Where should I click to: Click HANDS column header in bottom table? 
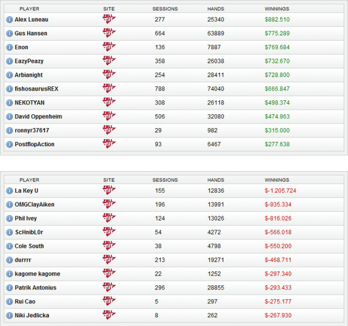click(215, 180)
